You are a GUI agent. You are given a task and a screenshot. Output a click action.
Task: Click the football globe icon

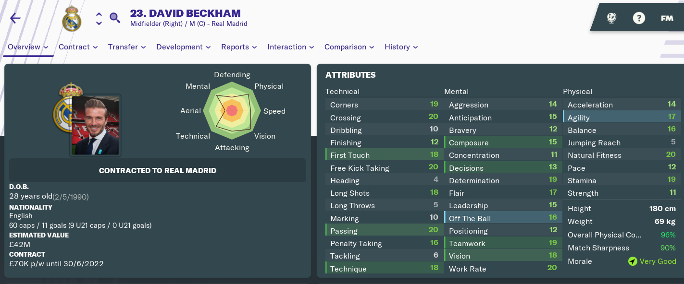[x=611, y=18]
